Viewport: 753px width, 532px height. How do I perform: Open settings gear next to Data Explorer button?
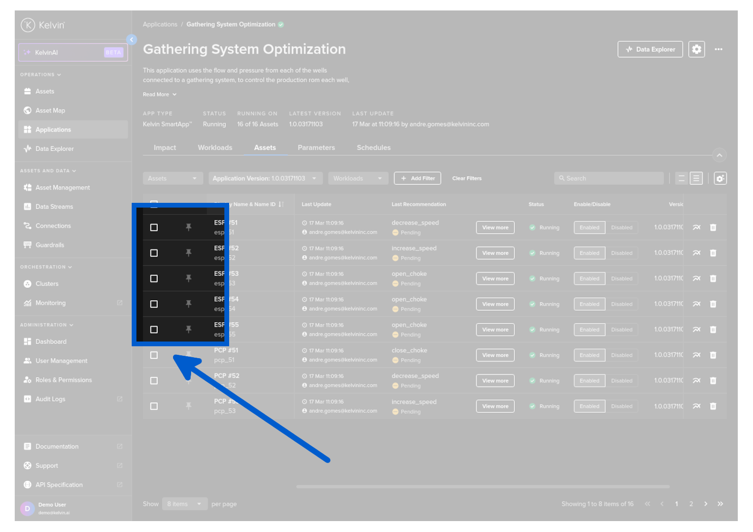pos(696,49)
